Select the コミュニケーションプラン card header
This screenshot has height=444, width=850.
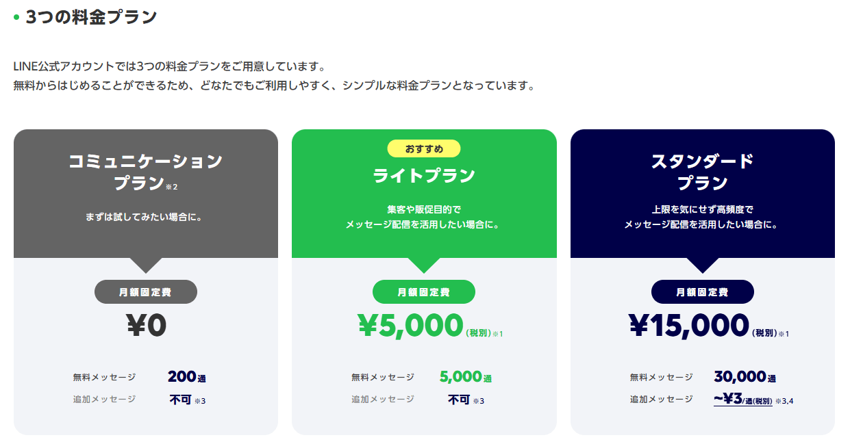[x=146, y=194]
